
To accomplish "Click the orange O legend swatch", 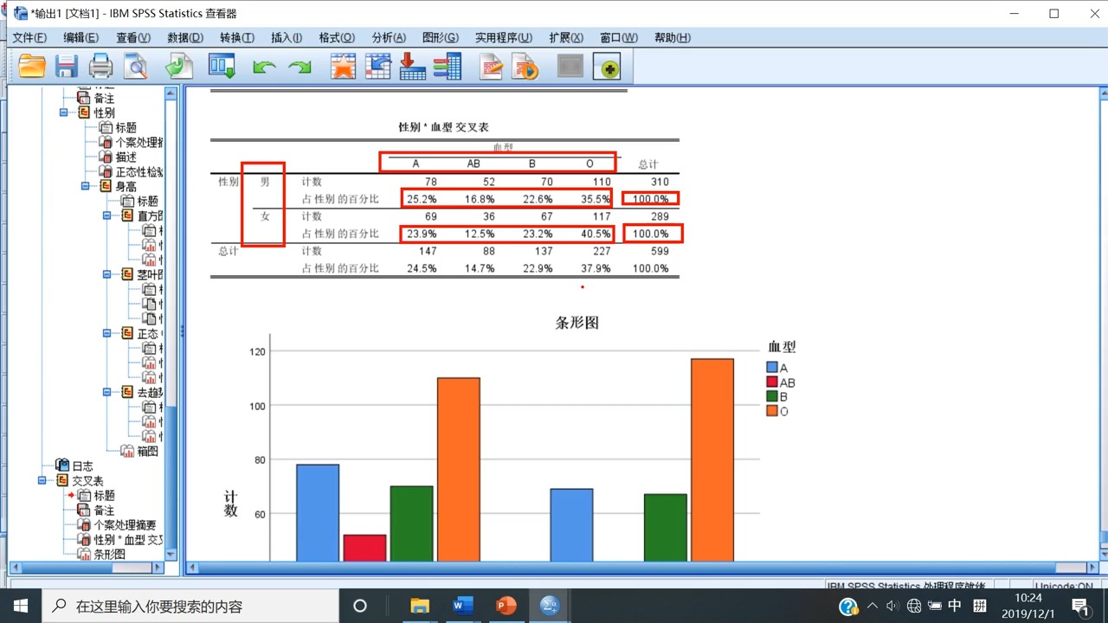I will point(772,412).
